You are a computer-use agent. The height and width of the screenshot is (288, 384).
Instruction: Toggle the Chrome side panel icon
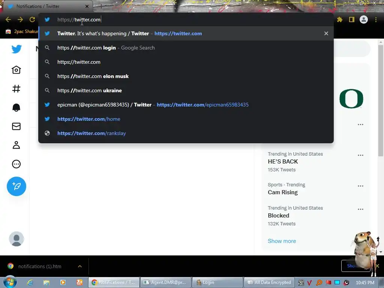point(352,19)
